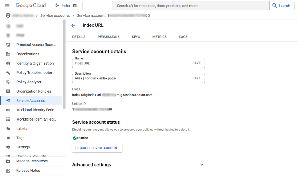The height and width of the screenshot is (177, 298).
Task: Select the Service Accounts sidebar icon
Action: (8, 100)
